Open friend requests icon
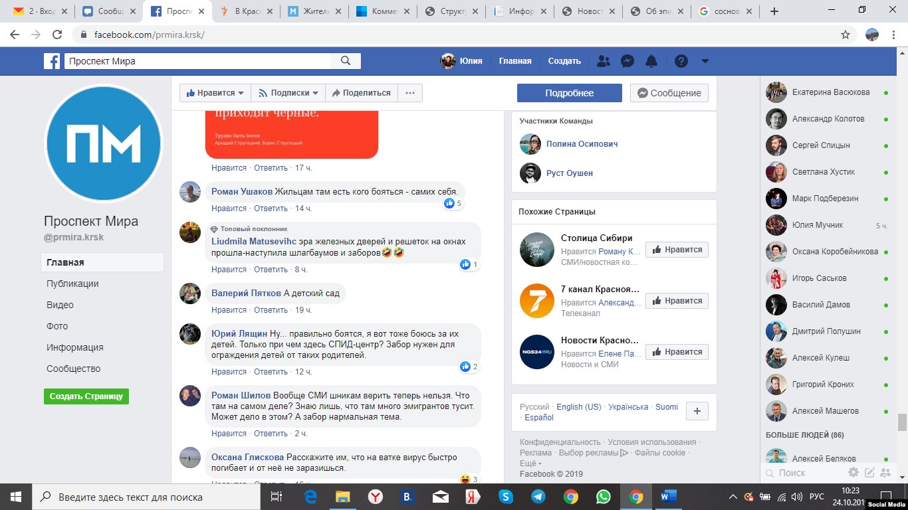 [x=604, y=61]
